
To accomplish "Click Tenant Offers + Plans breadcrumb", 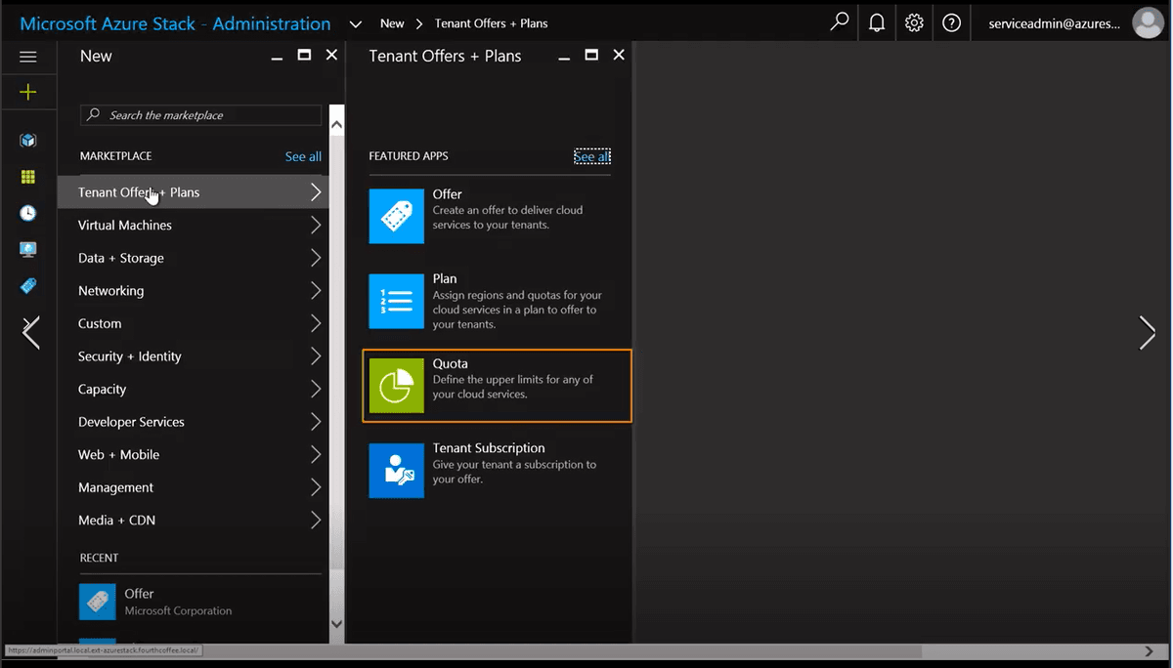I will tap(493, 23).
